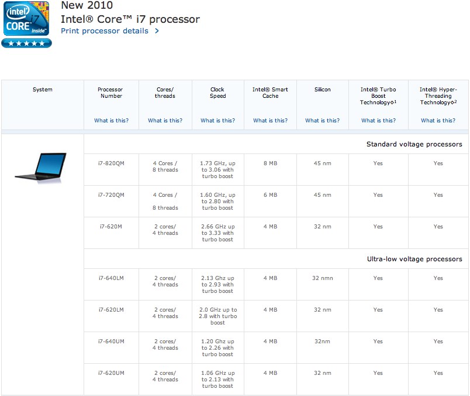The width and height of the screenshot is (470, 396).
Task: Click the 2.66 GHz clock speed cell
Action: pyautogui.click(x=217, y=233)
